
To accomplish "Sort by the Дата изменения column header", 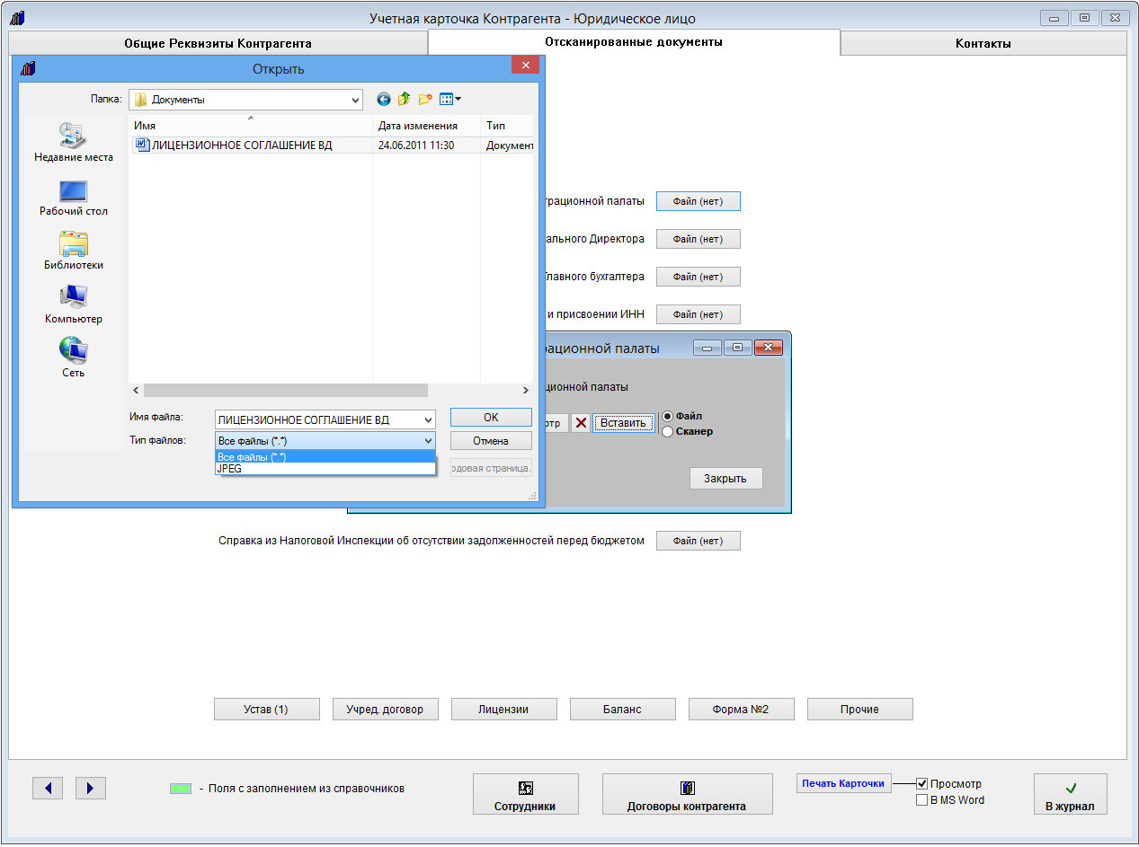I will pyautogui.click(x=426, y=126).
